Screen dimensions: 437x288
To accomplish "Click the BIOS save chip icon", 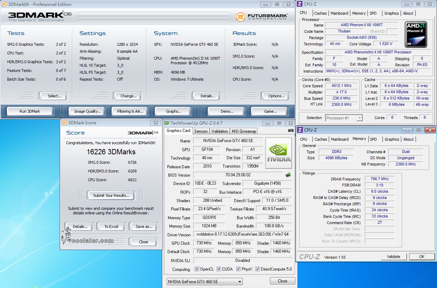I will pos(288,175).
